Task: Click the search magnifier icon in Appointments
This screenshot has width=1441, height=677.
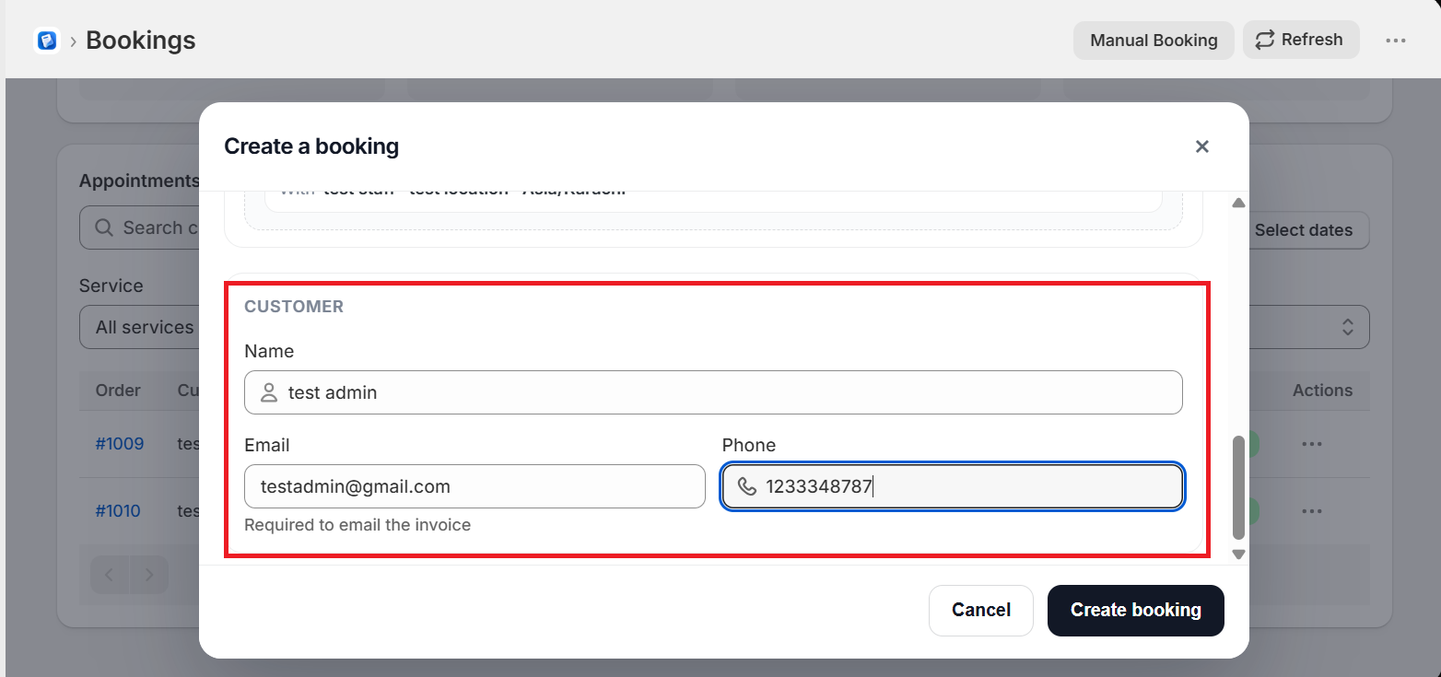Action: coord(105,228)
